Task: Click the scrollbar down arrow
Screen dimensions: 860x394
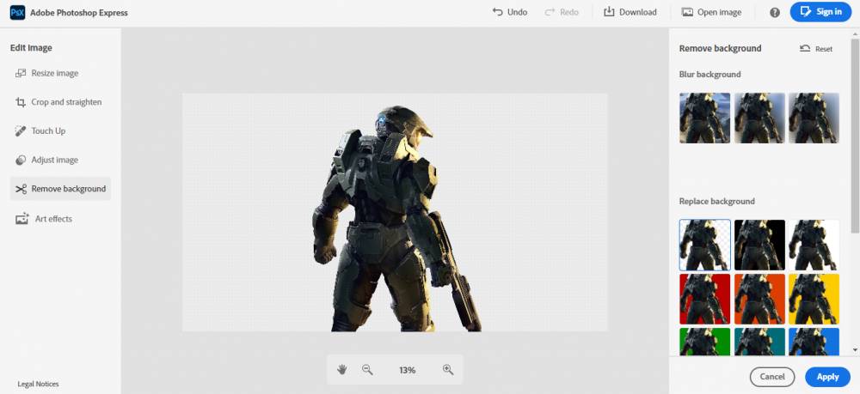Action: click(x=855, y=350)
